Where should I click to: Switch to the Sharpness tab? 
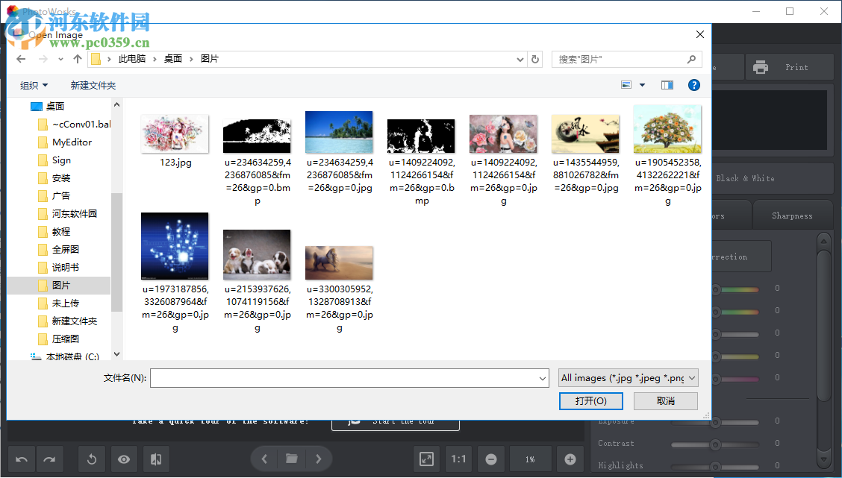tap(793, 215)
